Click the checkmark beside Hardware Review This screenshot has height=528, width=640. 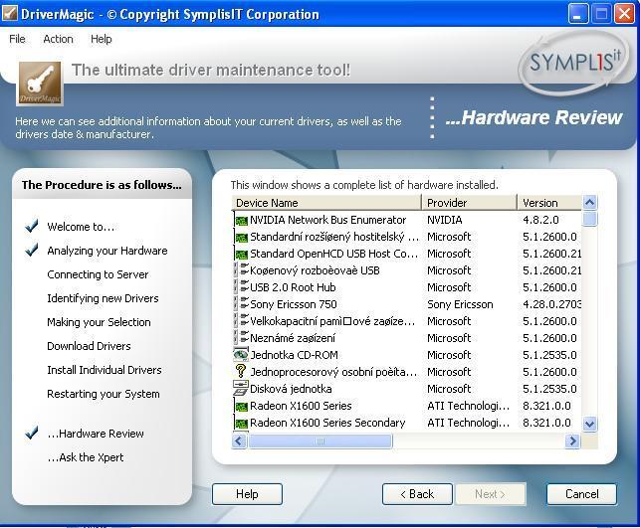[x=32, y=433]
